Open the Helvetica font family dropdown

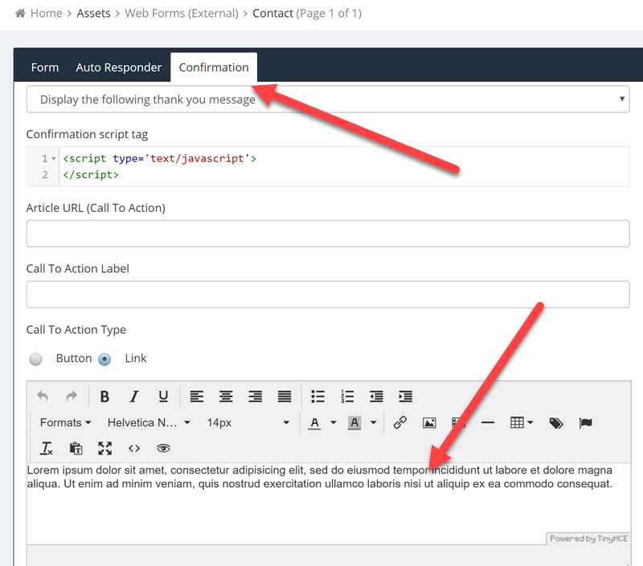point(149,422)
